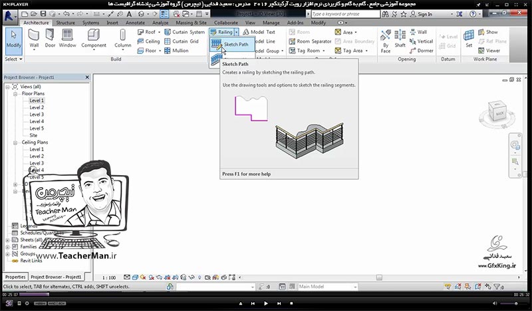The width and height of the screenshot is (532, 311).
Task: Choose the Curtain System tool
Action: click(185, 32)
